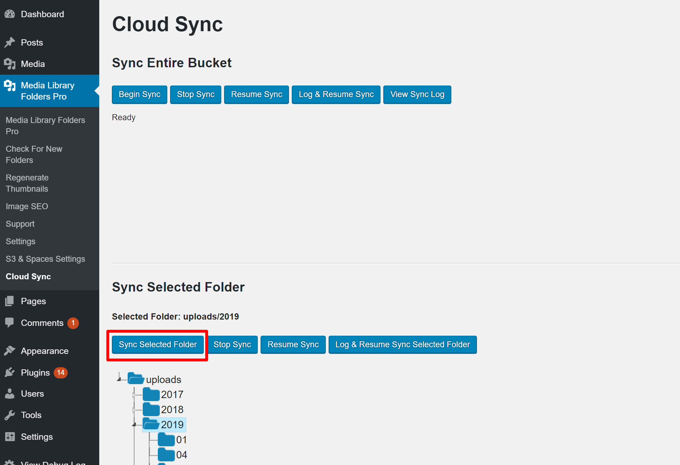680x465 pixels.
Task: Click the Begin Sync button
Action: 139,94
